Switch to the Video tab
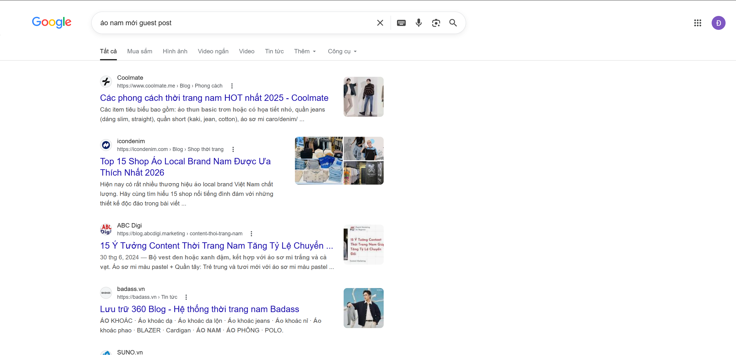Image resolution: width=736 pixels, height=355 pixels. tap(247, 51)
